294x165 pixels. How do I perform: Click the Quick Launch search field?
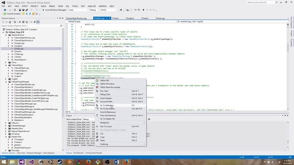(x=262, y=2)
